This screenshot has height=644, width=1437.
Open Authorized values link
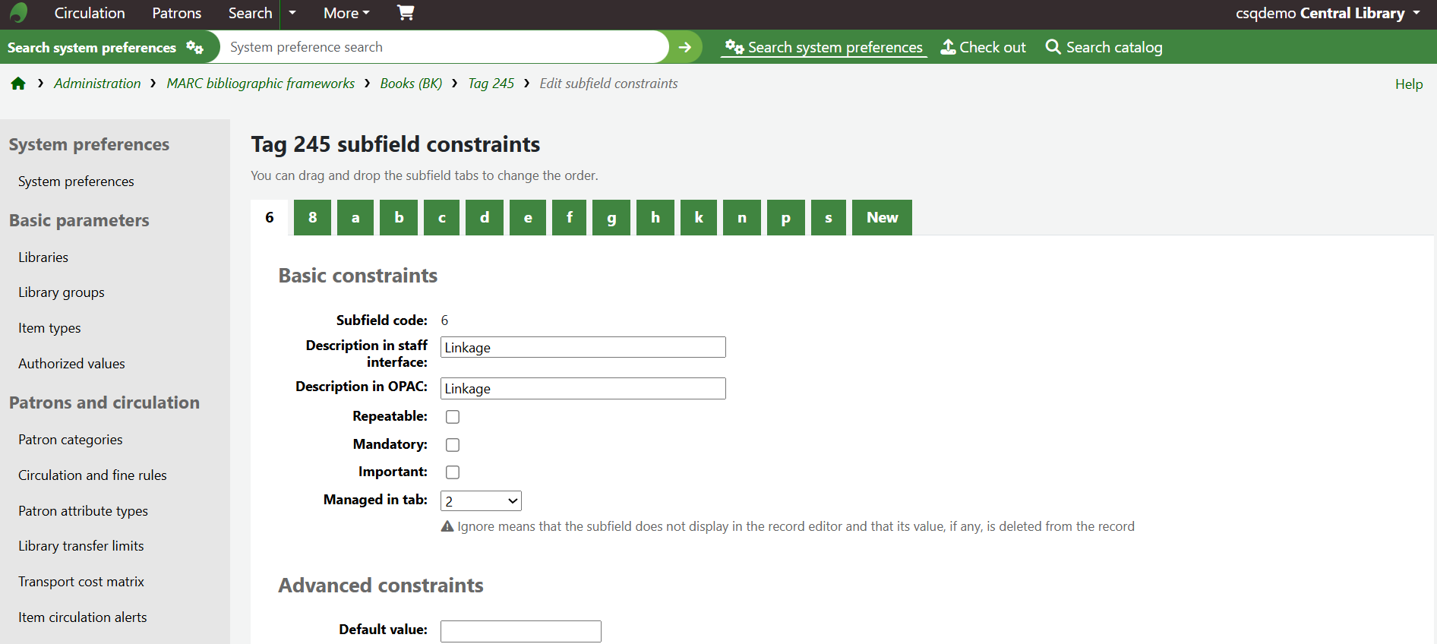(71, 364)
